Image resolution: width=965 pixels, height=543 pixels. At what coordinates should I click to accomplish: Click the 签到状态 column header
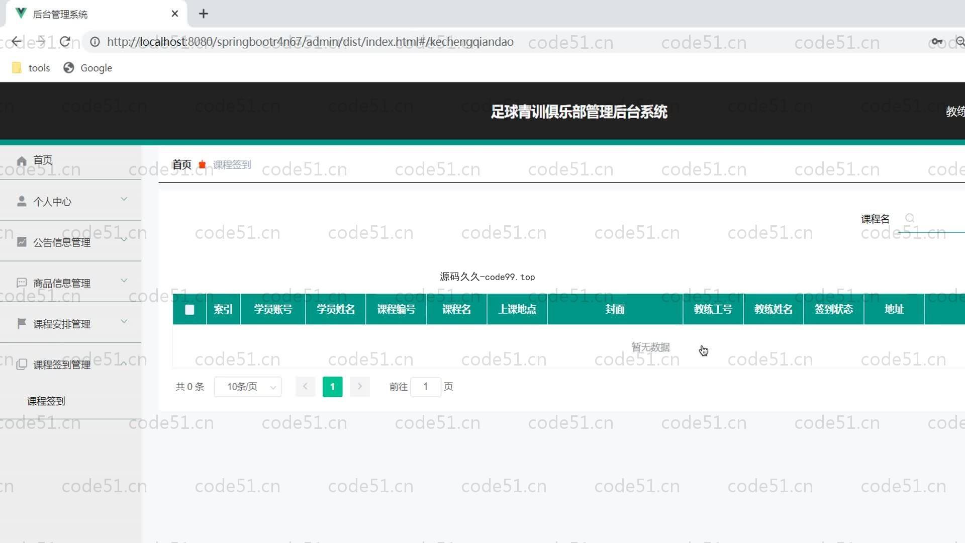[x=834, y=309]
